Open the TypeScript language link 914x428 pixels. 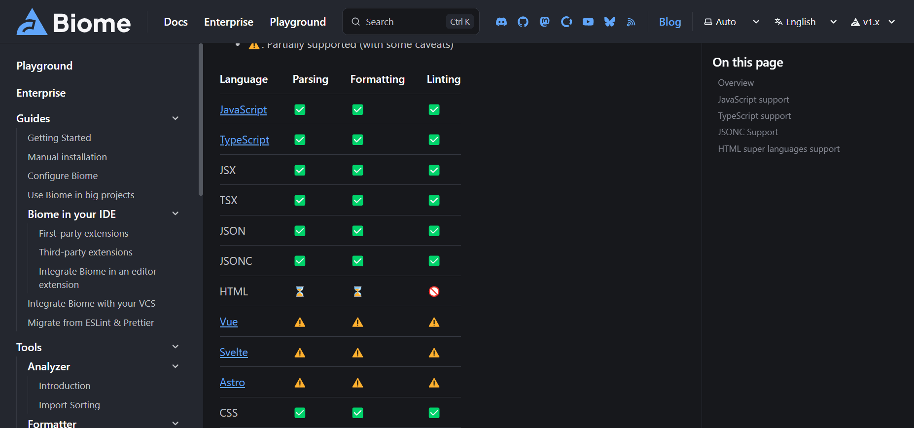tap(245, 140)
